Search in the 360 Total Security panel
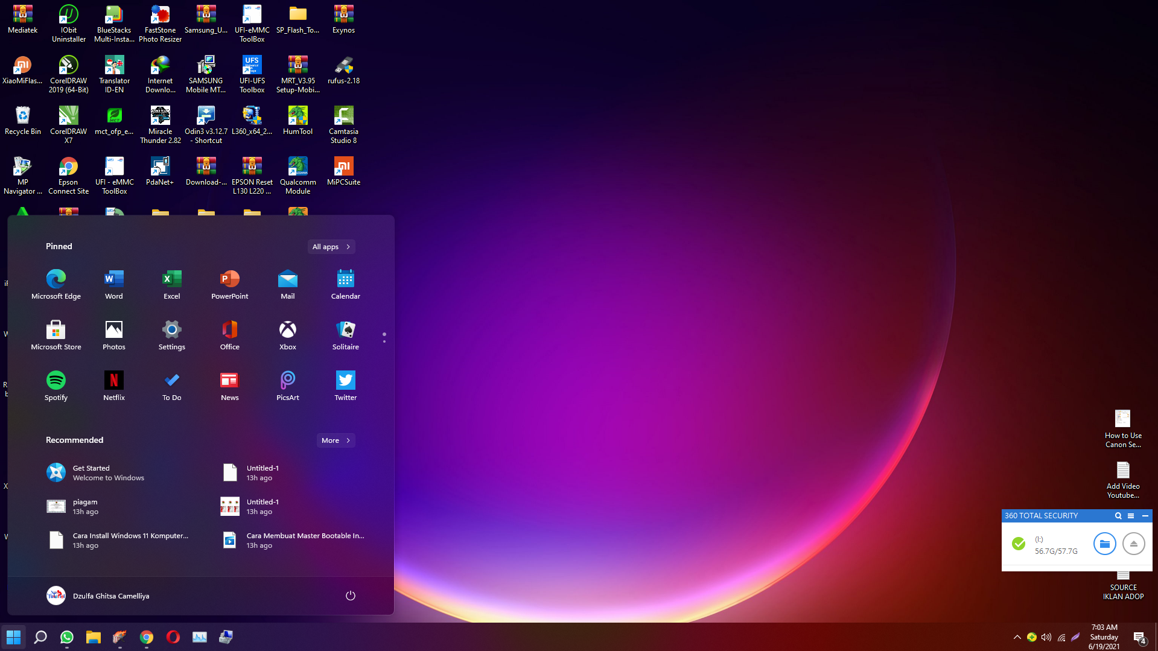 point(1118,516)
